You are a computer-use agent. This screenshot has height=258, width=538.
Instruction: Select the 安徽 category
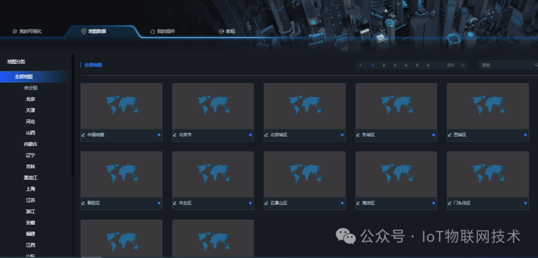click(30, 223)
